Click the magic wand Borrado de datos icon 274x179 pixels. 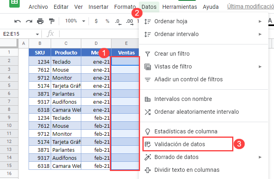click(x=148, y=157)
